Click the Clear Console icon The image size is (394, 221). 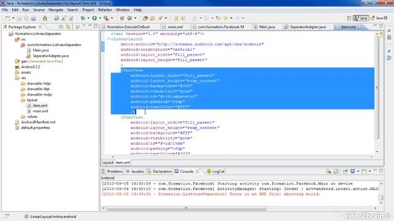click(x=328, y=171)
